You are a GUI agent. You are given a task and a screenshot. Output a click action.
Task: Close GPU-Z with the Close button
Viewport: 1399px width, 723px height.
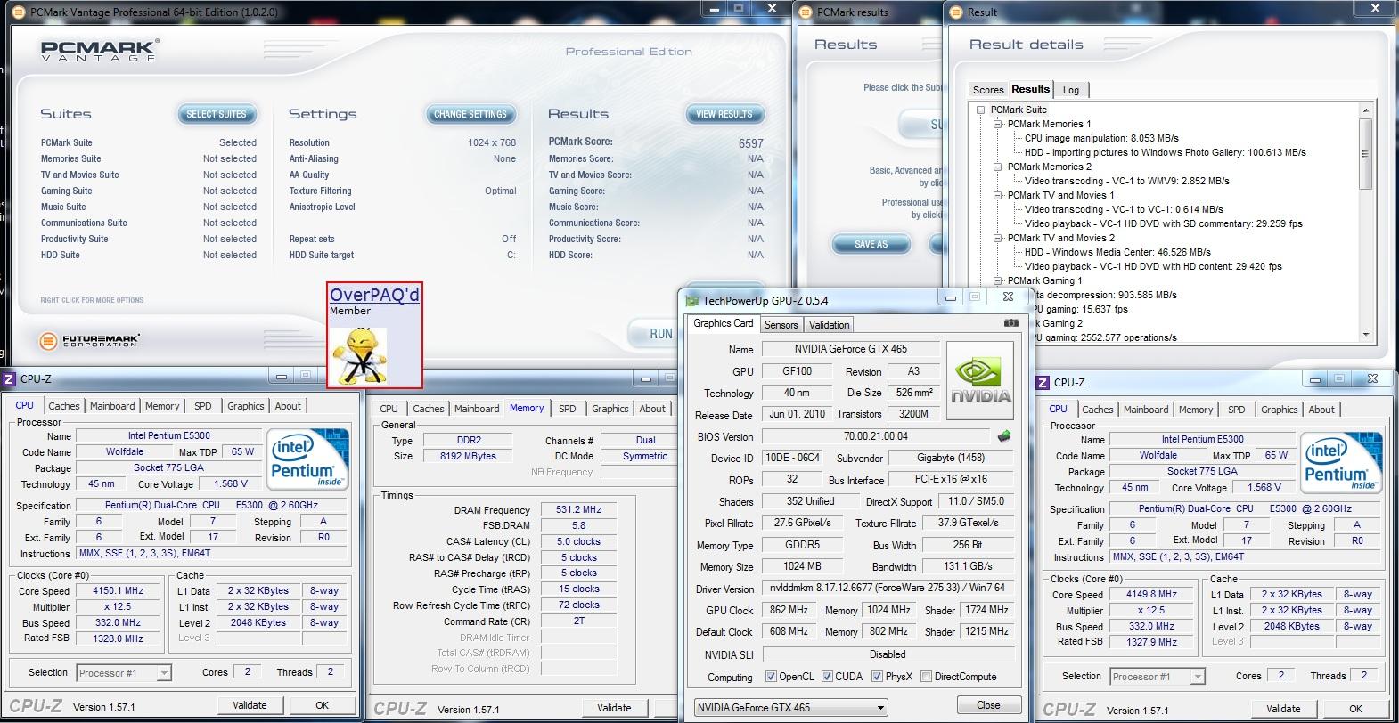click(x=988, y=705)
